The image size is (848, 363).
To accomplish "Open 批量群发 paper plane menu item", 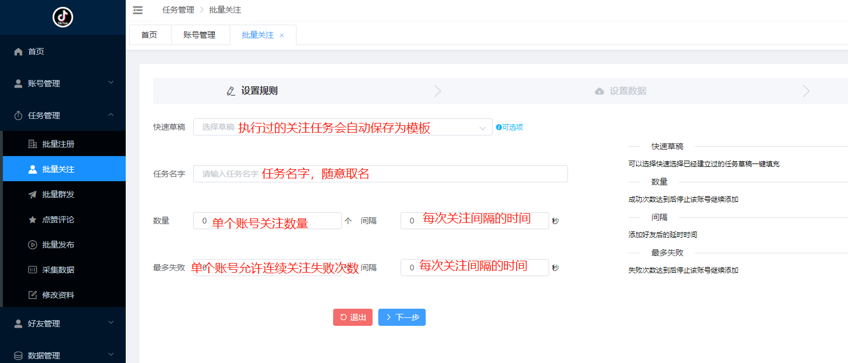I will (58, 194).
